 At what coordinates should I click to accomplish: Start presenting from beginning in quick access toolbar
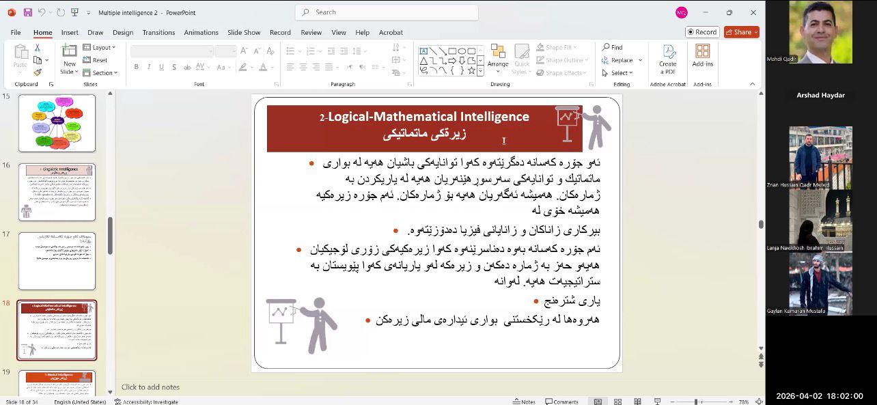(x=75, y=12)
